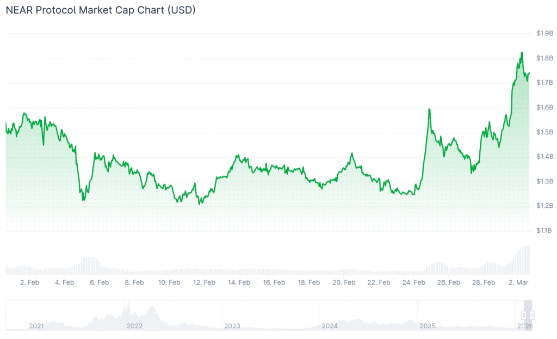
Task: Click 2023 in the bottom overview timeline
Action: coord(232,326)
